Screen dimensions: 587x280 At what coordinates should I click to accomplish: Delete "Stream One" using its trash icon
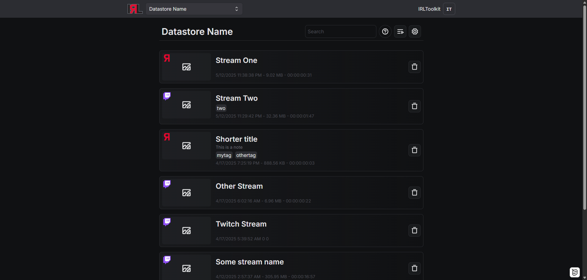(414, 67)
